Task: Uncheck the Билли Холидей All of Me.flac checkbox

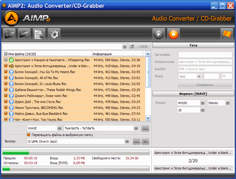Action: [x=6, y=78]
